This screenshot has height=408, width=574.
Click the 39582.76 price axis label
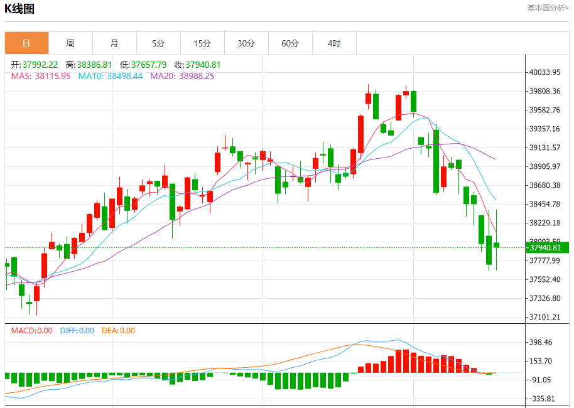[x=544, y=110]
